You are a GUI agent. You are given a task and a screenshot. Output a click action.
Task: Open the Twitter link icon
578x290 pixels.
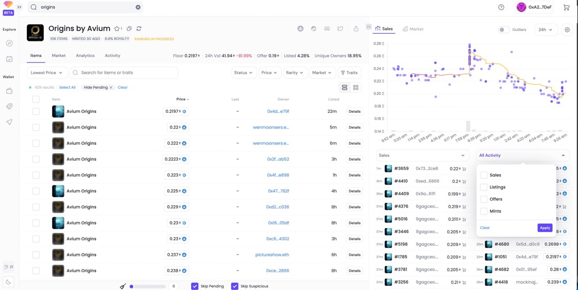click(x=340, y=28)
